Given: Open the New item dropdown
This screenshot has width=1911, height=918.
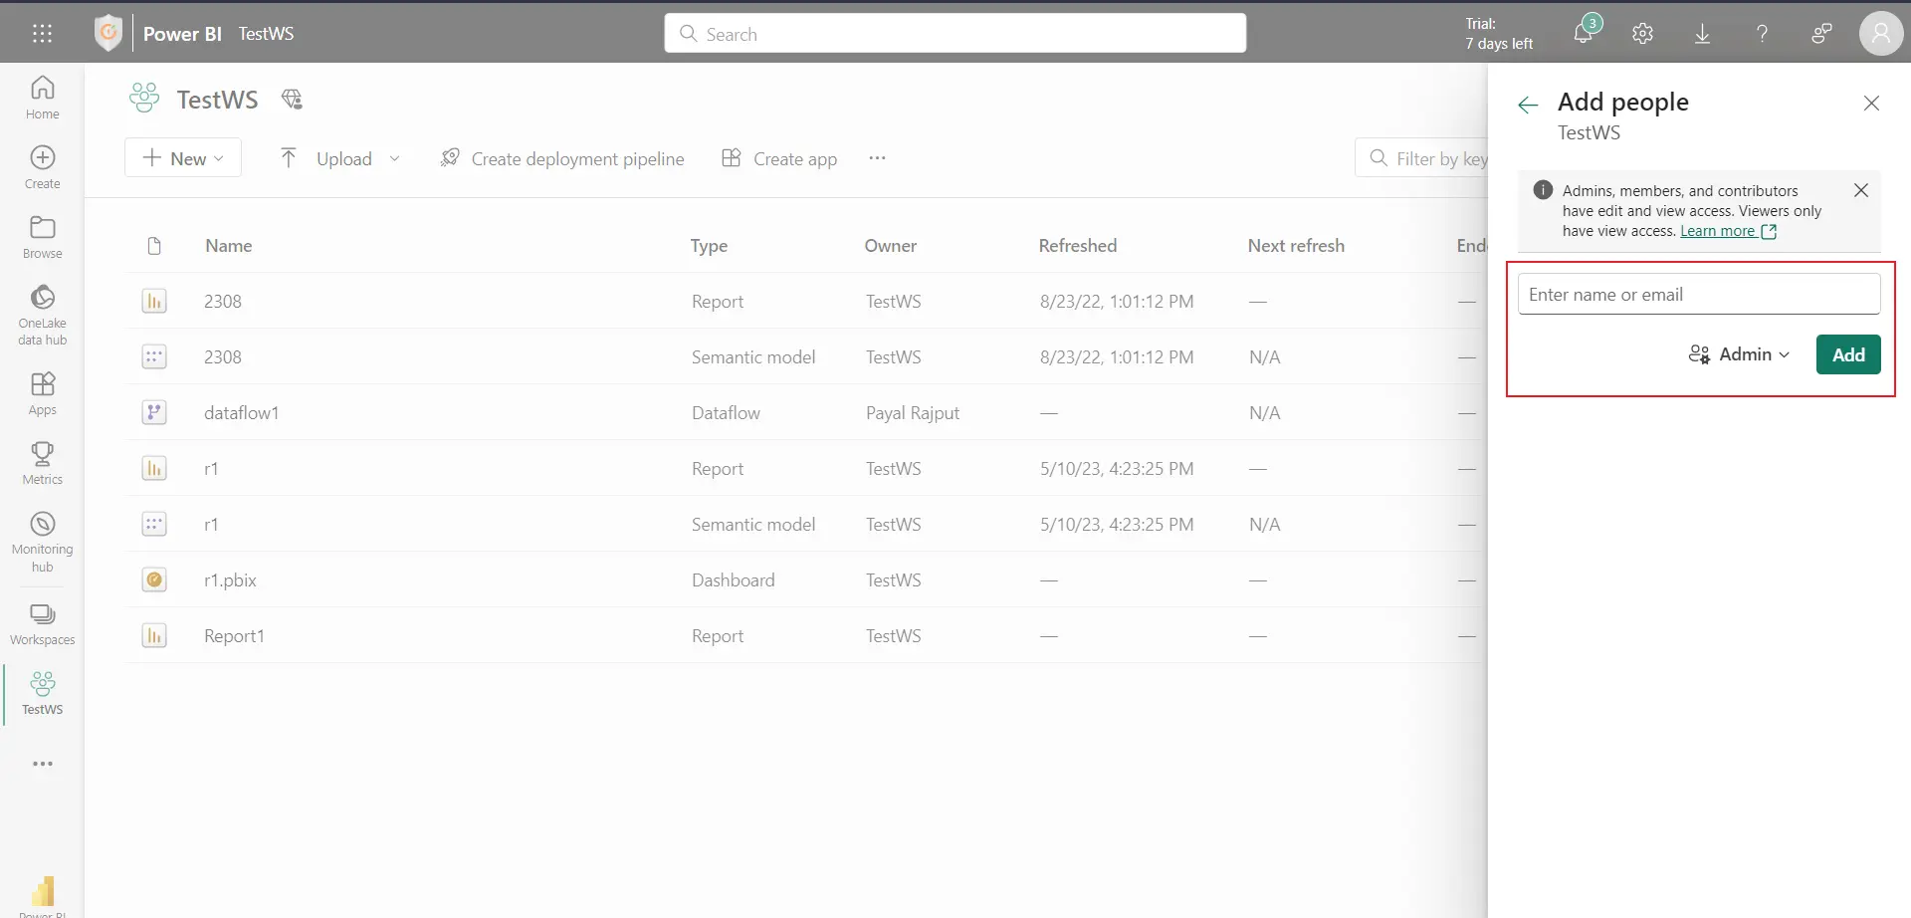Looking at the screenshot, I should [183, 157].
